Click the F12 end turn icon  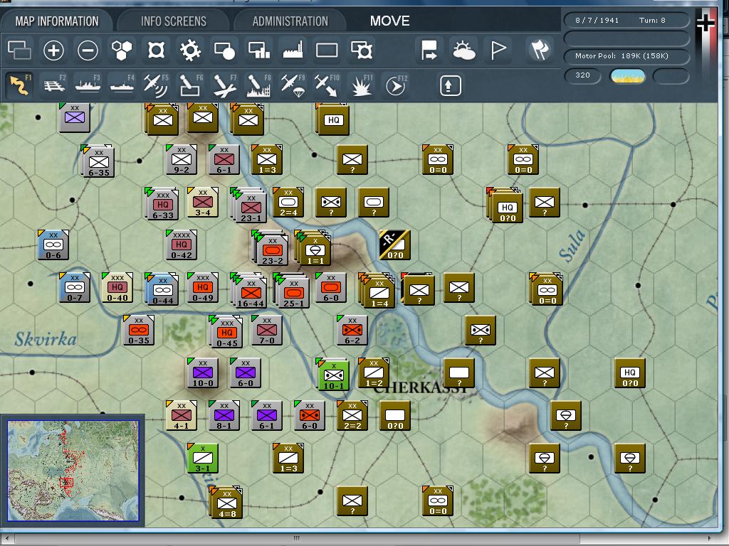point(396,85)
